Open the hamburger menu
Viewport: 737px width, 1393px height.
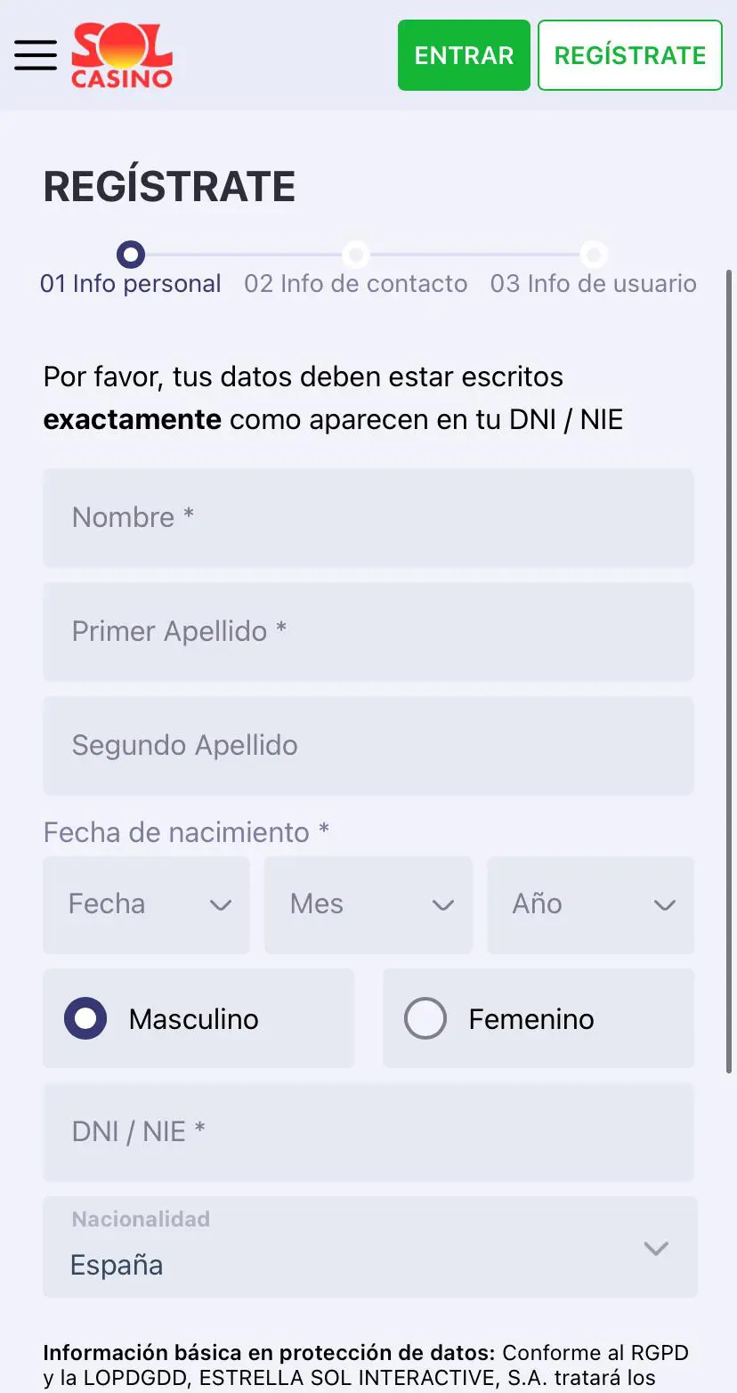36,55
